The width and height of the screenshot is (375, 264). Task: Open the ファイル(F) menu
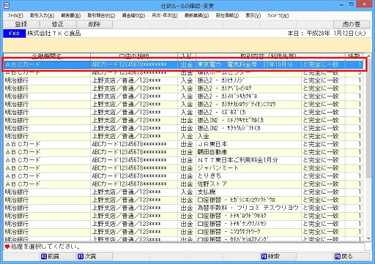pyautogui.click(x=15, y=15)
